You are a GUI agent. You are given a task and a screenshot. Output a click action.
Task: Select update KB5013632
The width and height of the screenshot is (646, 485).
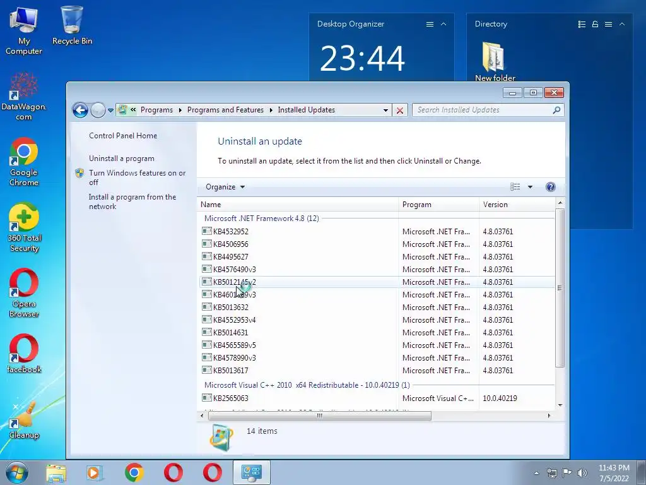coord(377,308)
